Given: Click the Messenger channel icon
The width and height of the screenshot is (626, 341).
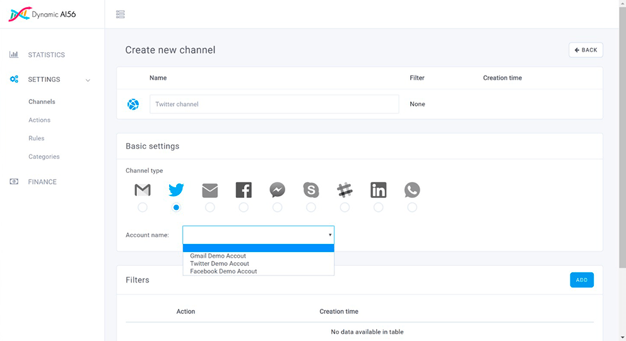Looking at the screenshot, I should click(x=277, y=190).
